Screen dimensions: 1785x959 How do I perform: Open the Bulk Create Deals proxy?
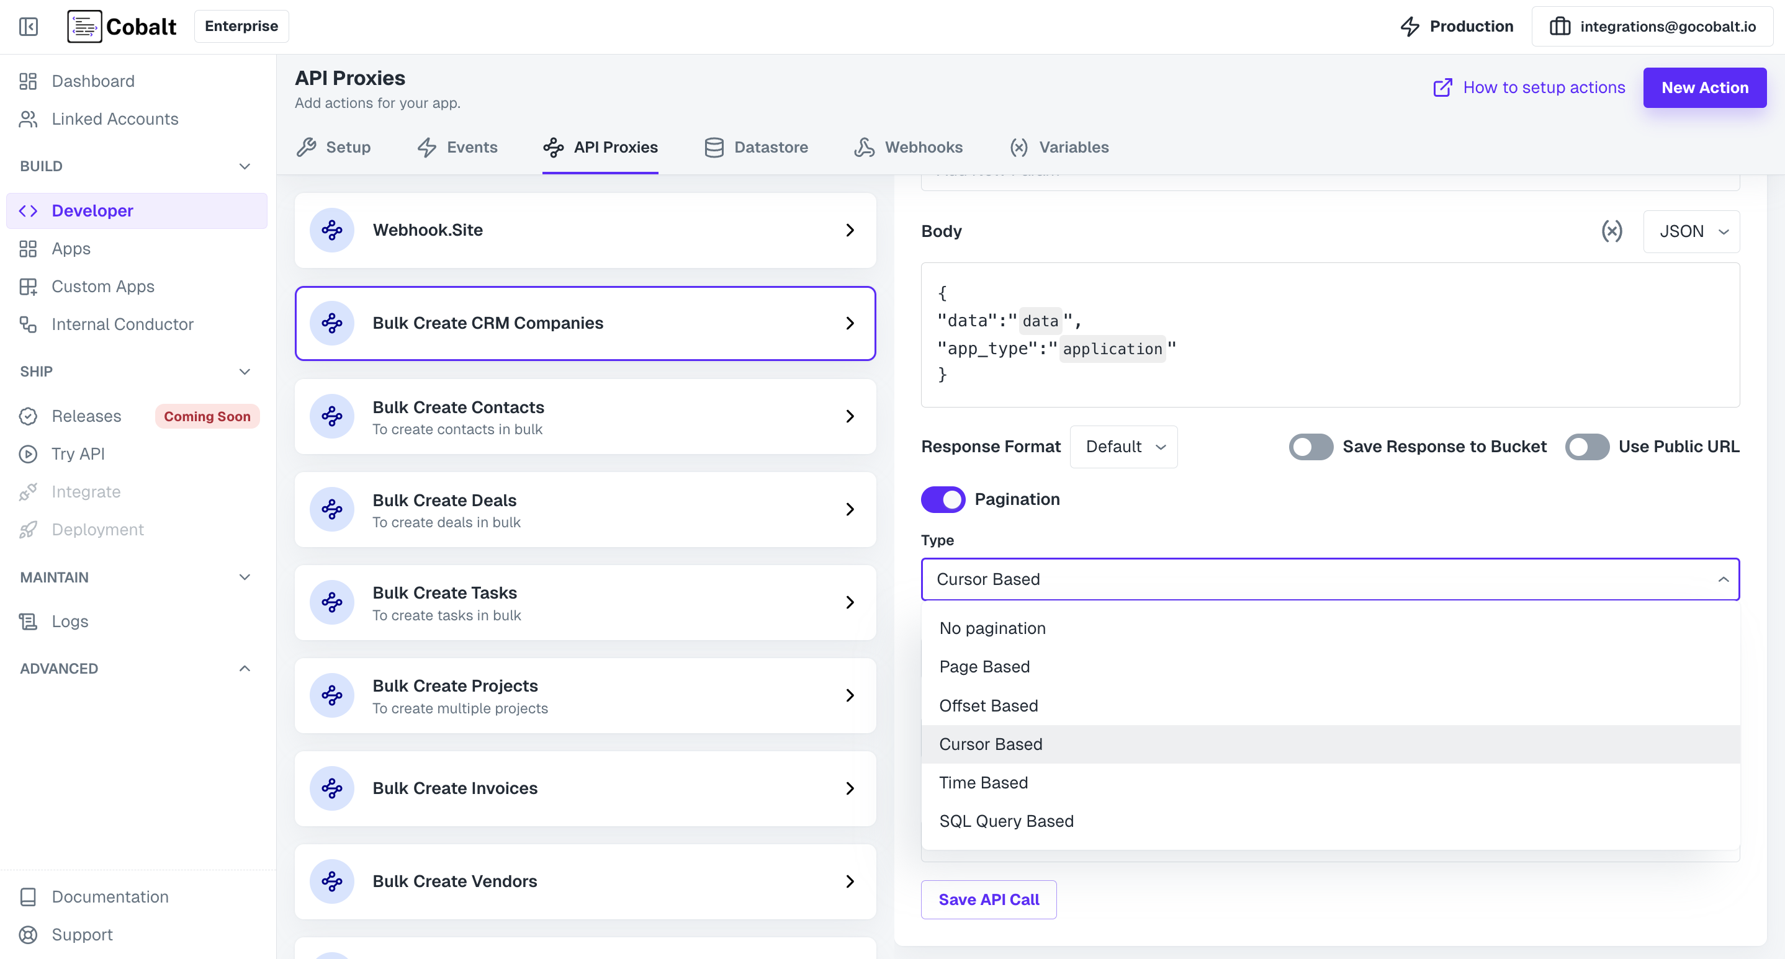(x=585, y=510)
